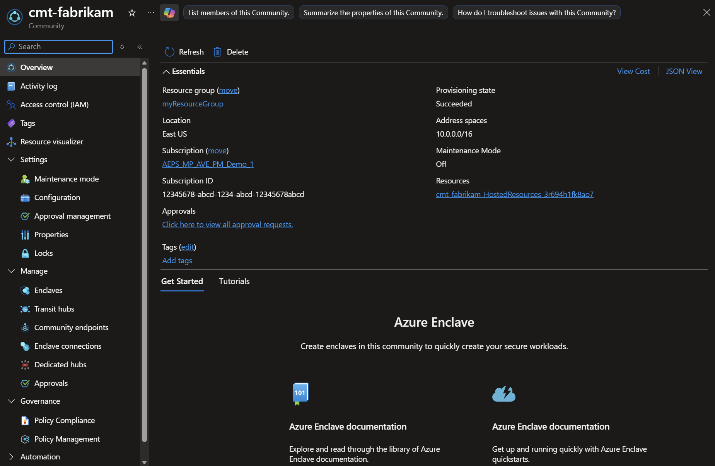Click the East US location value
The image size is (715, 466).
point(175,134)
